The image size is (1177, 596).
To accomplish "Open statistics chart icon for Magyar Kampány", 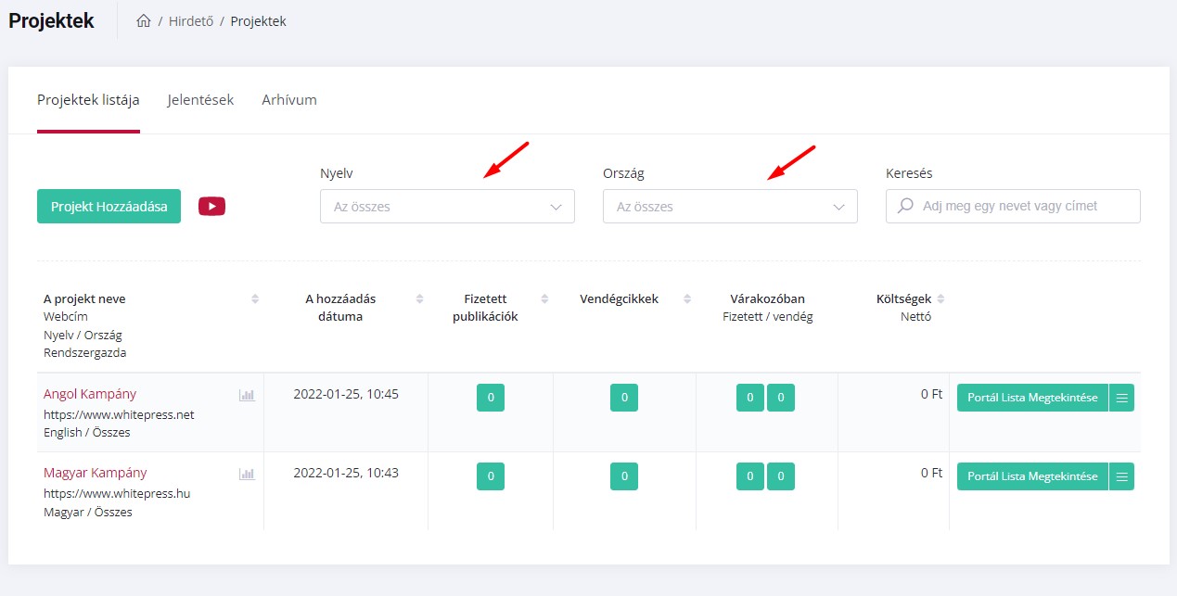I will [247, 474].
